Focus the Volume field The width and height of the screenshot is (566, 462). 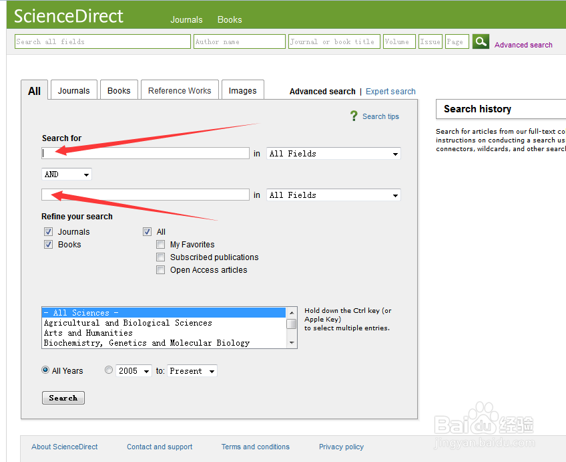click(399, 41)
